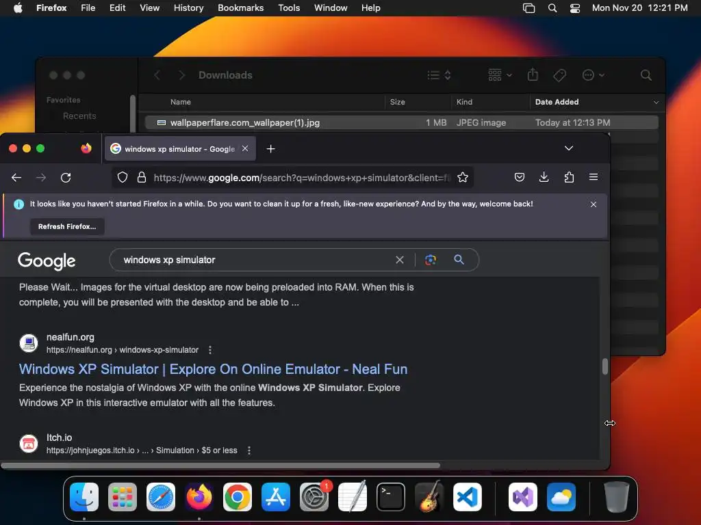Image resolution: width=701 pixels, height=525 pixels.
Task: Click Firefox vertical page scrollbar thumb
Action: pyautogui.click(x=605, y=366)
